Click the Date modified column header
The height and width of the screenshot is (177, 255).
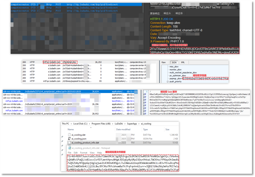pos(124,130)
